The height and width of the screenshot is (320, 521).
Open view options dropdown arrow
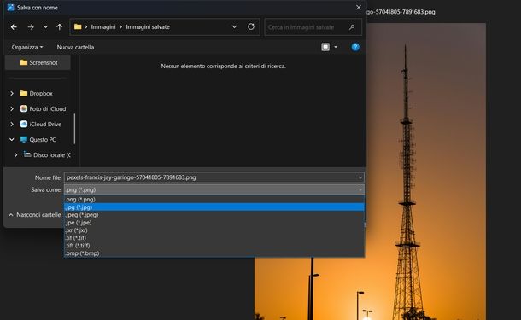coord(336,47)
